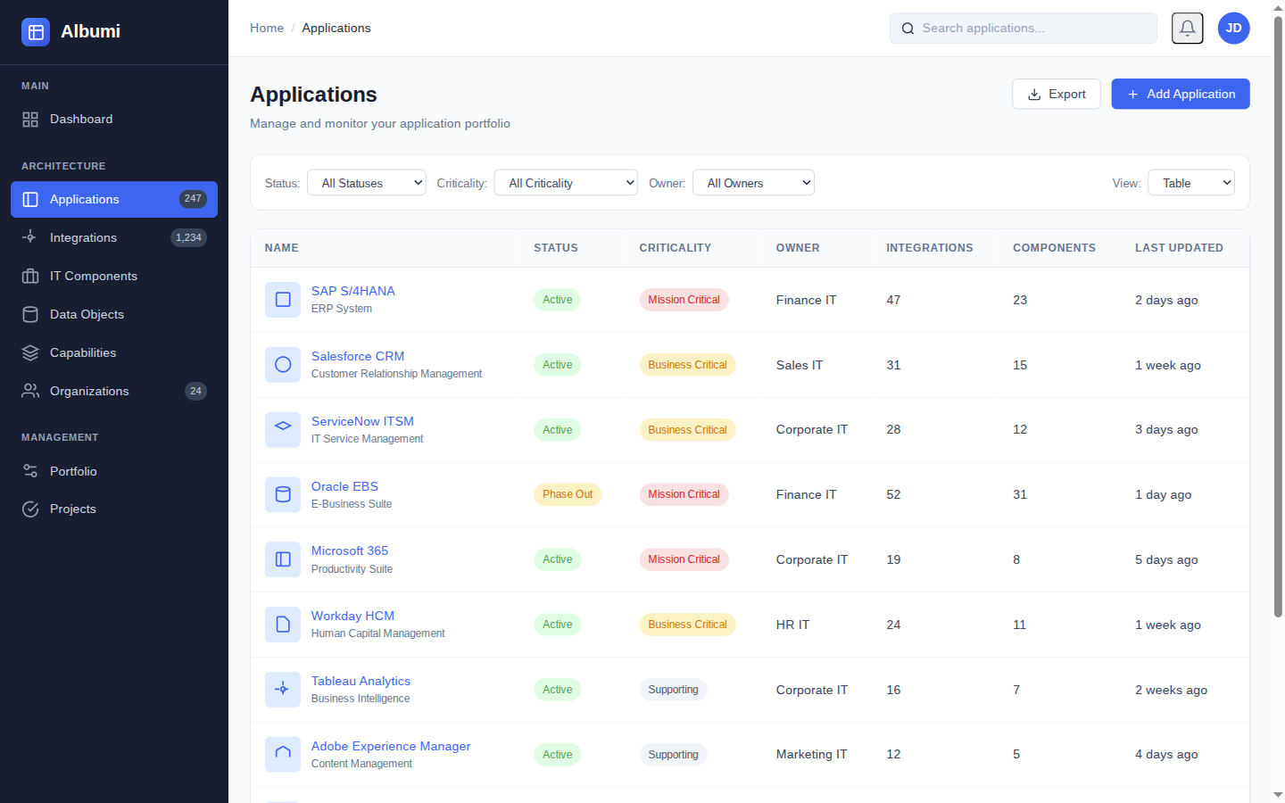This screenshot has height=803, width=1285.
Task: Click the Albumi logo icon
Action: tap(35, 31)
